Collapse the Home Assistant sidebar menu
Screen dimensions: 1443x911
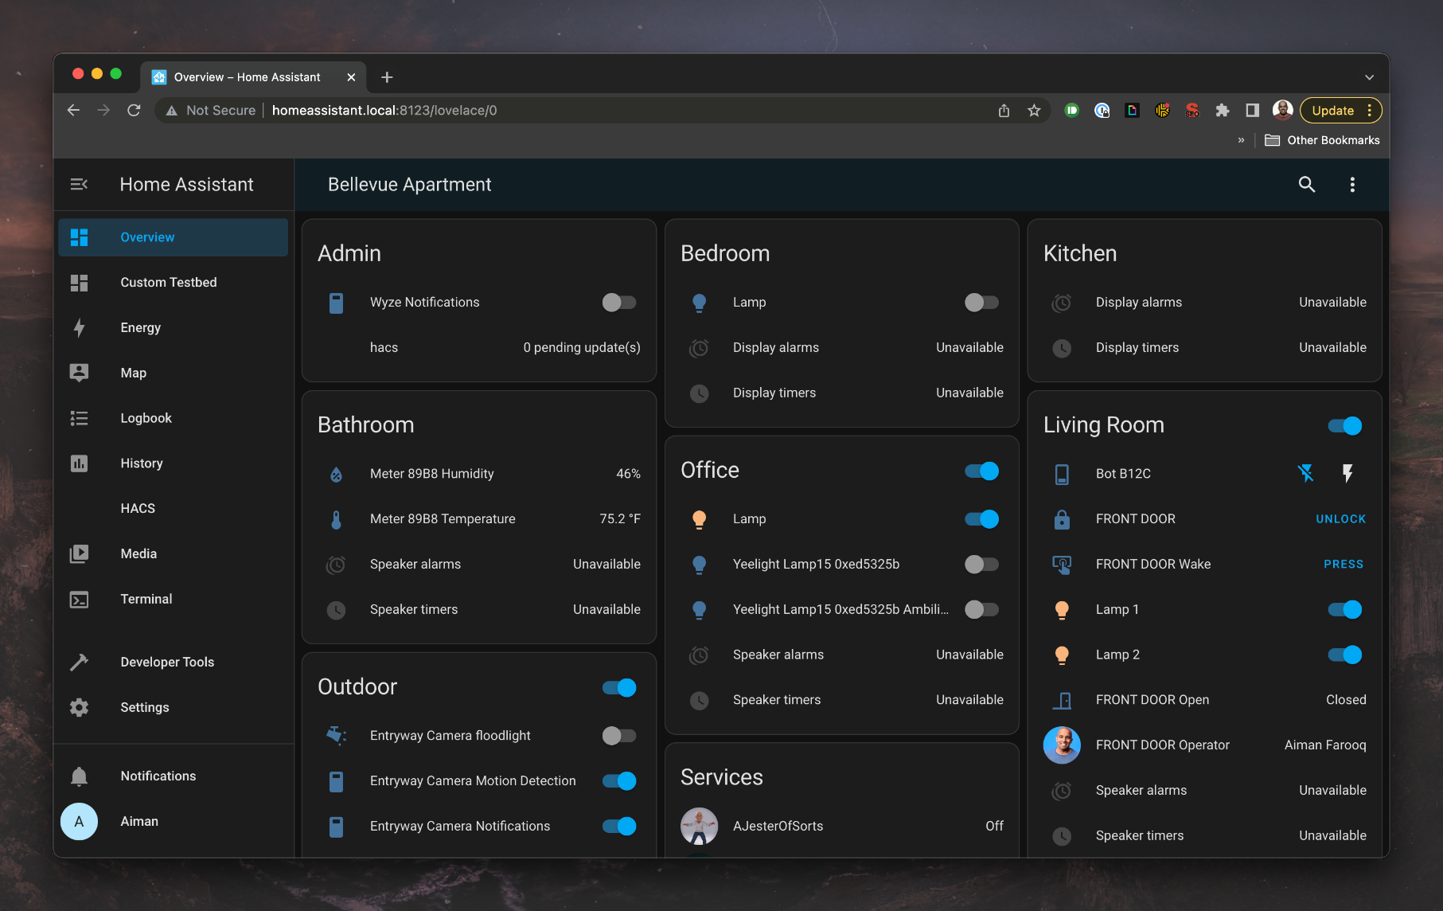pyautogui.click(x=79, y=185)
